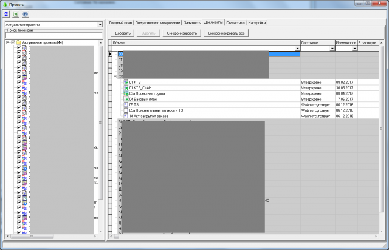Click Утверждено in the 04 Базовый план row

coord(311,99)
